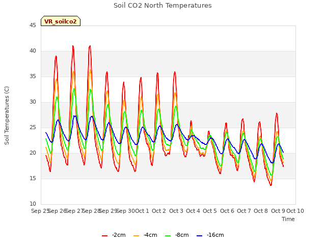The width and height of the screenshot is (326, 245).
Task: Click the Soil Temperatures (C) axis label
Action: click(x=7, y=115)
